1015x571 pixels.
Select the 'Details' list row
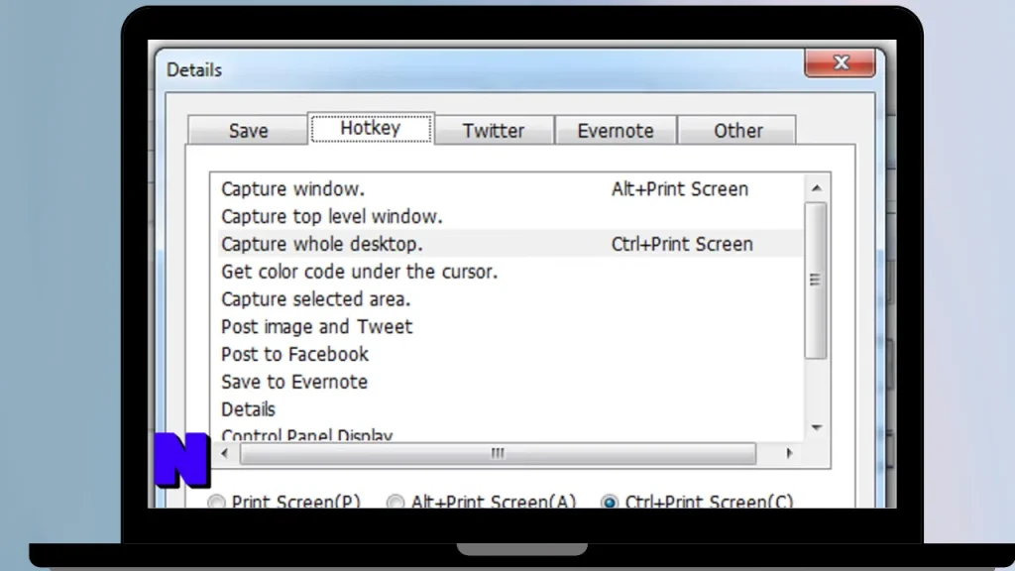coord(510,409)
